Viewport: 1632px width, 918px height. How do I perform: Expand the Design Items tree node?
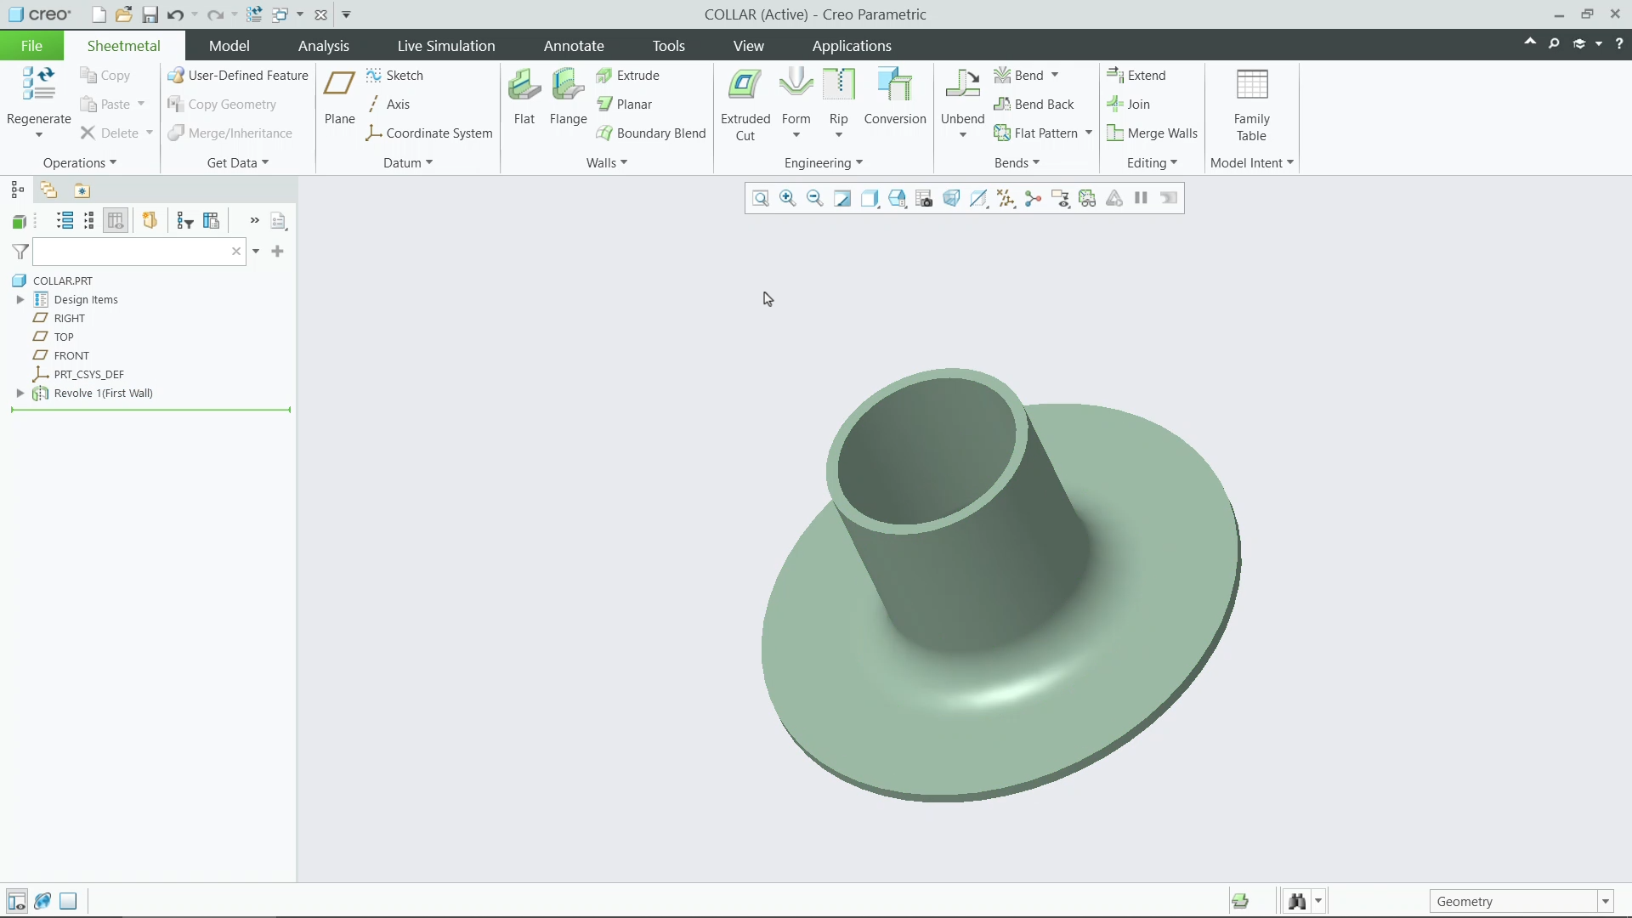20,299
